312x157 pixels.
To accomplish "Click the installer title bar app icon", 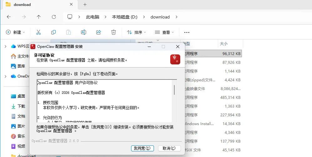I will point(33,47).
